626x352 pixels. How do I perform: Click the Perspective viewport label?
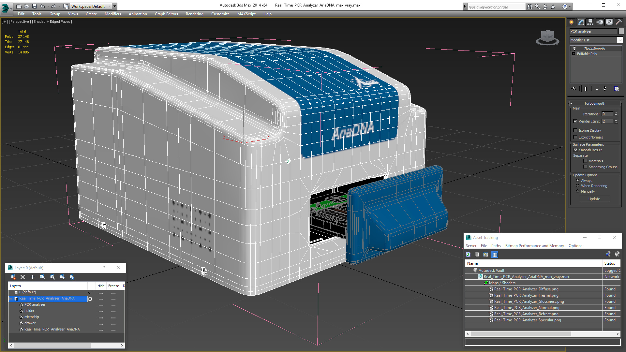20,22
